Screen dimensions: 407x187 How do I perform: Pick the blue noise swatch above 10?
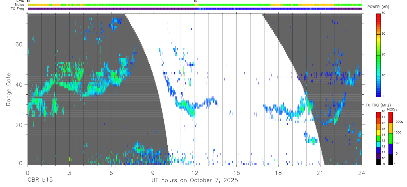click(390, 149)
